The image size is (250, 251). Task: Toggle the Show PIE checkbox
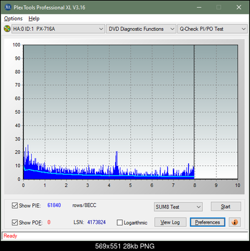click(x=15, y=206)
